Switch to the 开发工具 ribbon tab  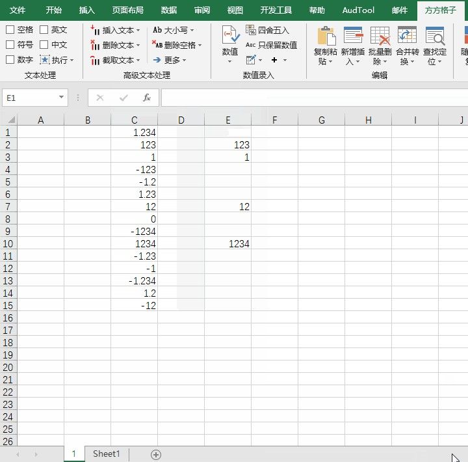[276, 10]
